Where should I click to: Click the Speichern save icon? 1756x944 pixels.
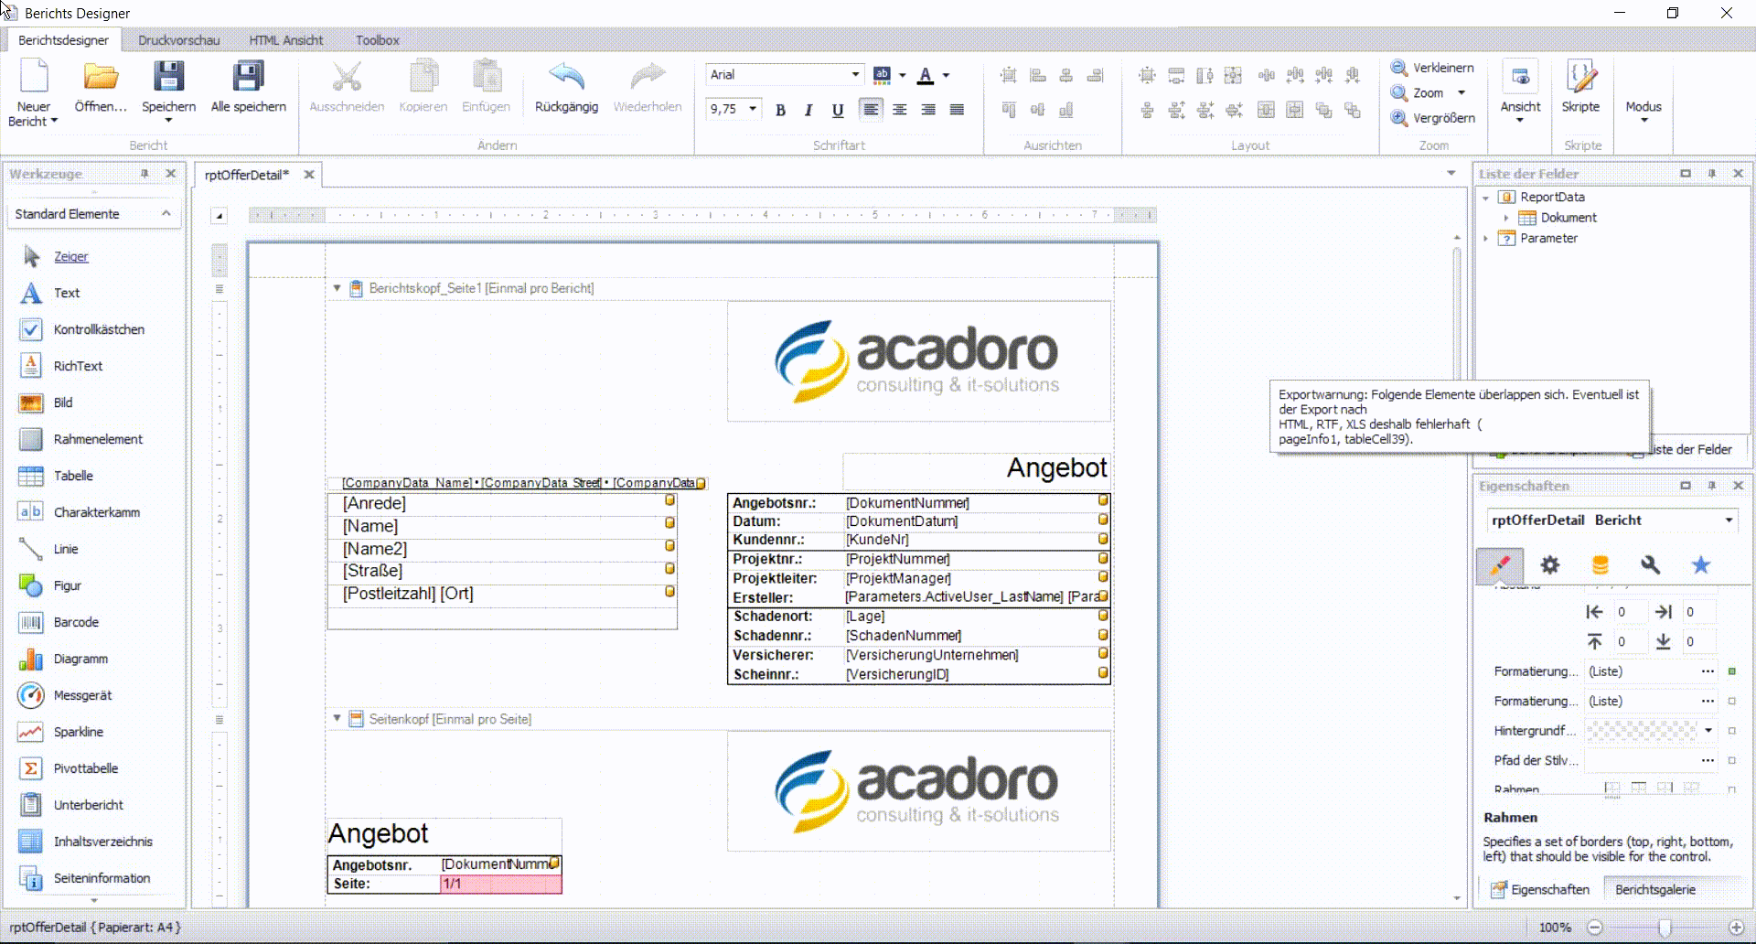coord(168,77)
